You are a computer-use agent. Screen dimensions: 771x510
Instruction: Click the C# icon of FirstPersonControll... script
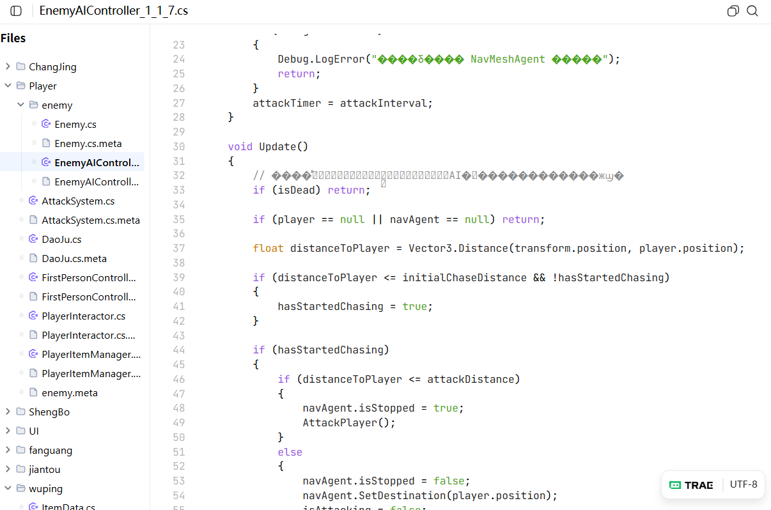point(33,277)
